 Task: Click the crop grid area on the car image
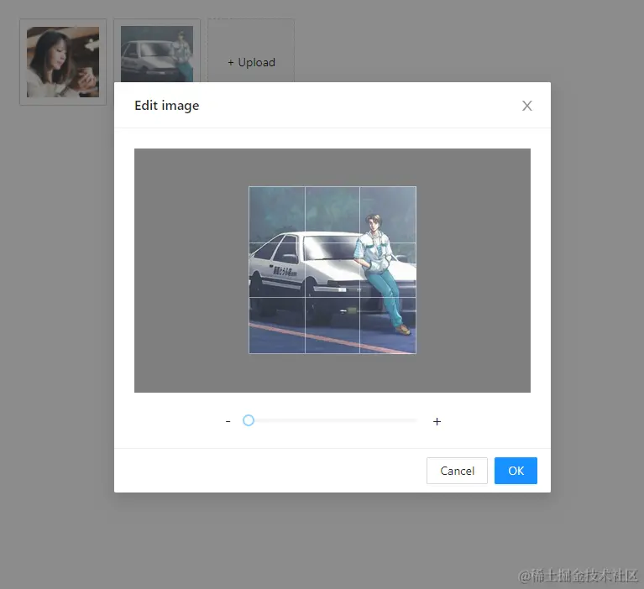[x=332, y=270]
